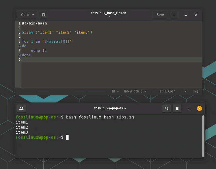Click the fosslinux@pop-os: ~ terminal title

coord(110,108)
